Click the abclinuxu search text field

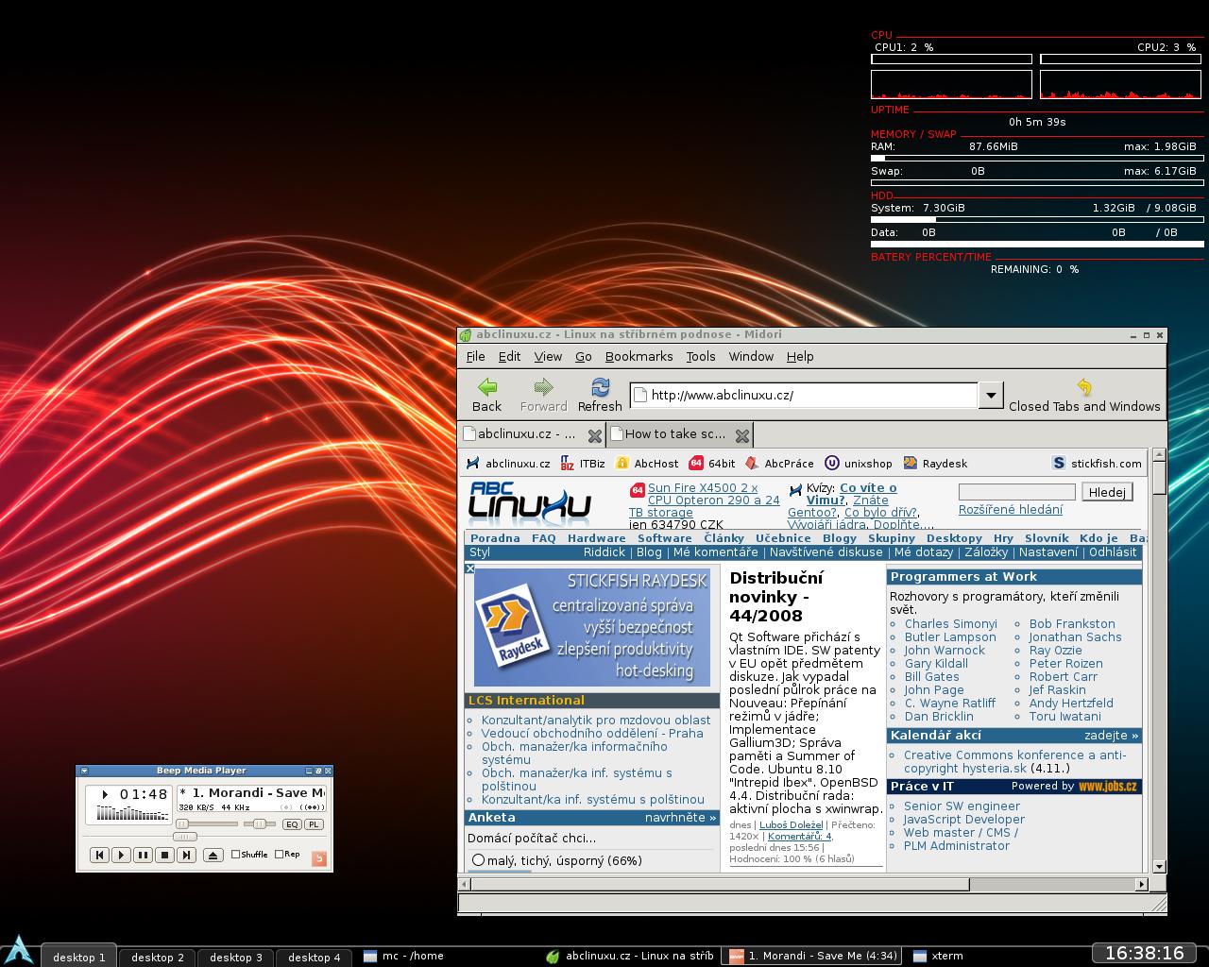click(1017, 492)
